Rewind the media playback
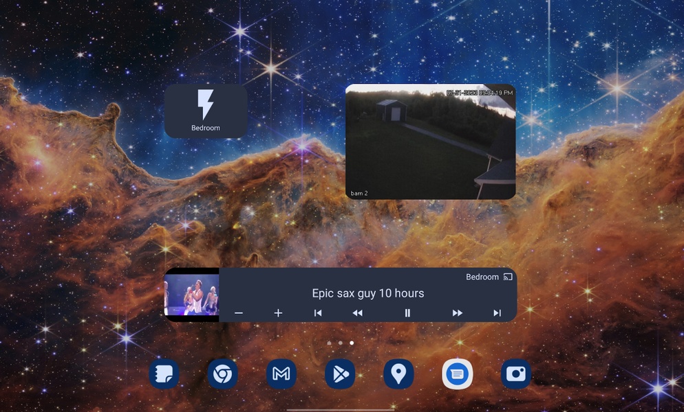684x412 pixels. pos(358,313)
